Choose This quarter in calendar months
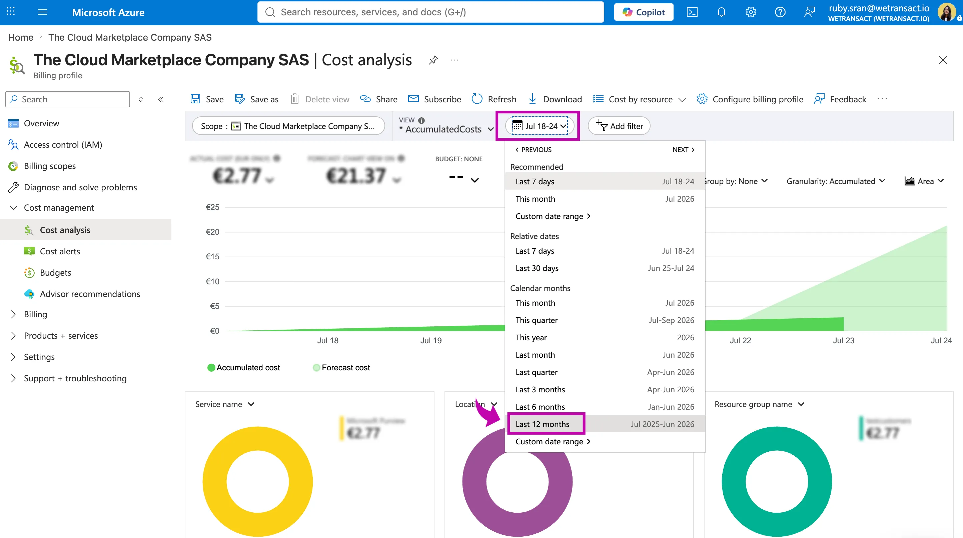 [605, 320]
